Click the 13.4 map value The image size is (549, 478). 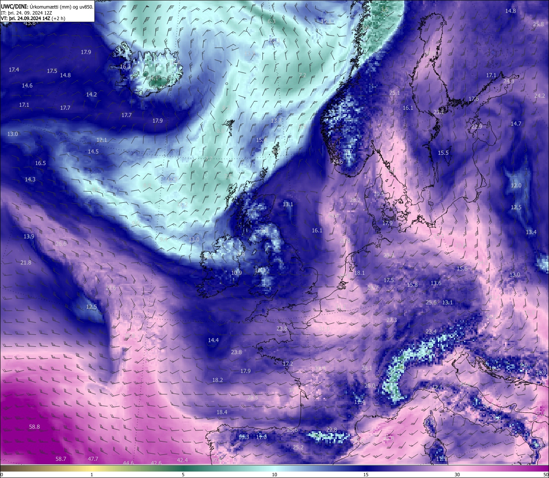click(531, 232)
